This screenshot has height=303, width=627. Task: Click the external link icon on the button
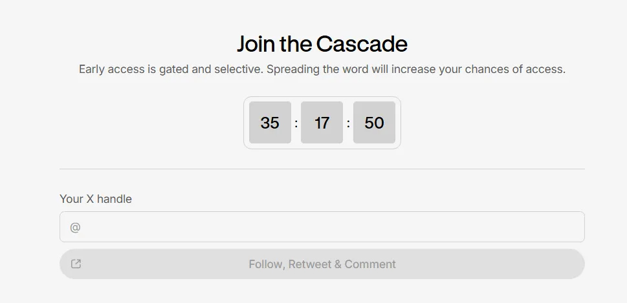pos(76,264)
